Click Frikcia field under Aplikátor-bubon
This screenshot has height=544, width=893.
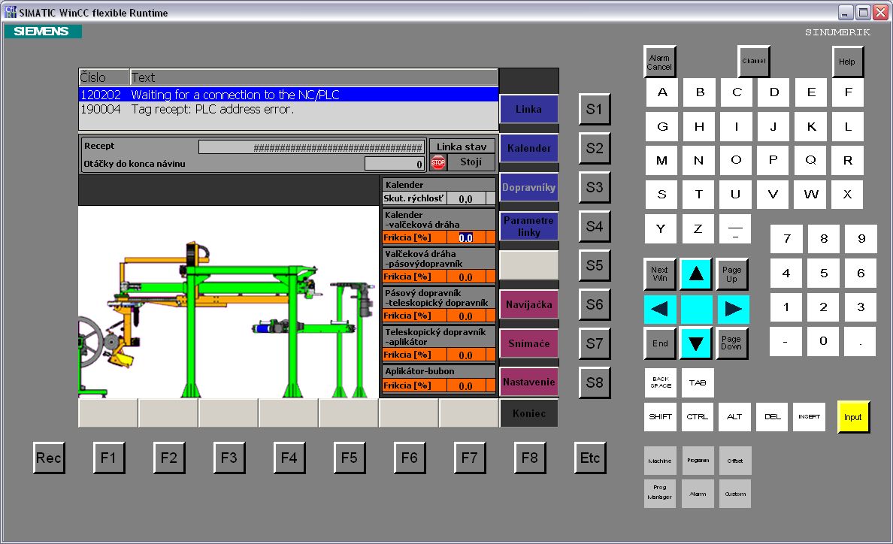[466, 385]
